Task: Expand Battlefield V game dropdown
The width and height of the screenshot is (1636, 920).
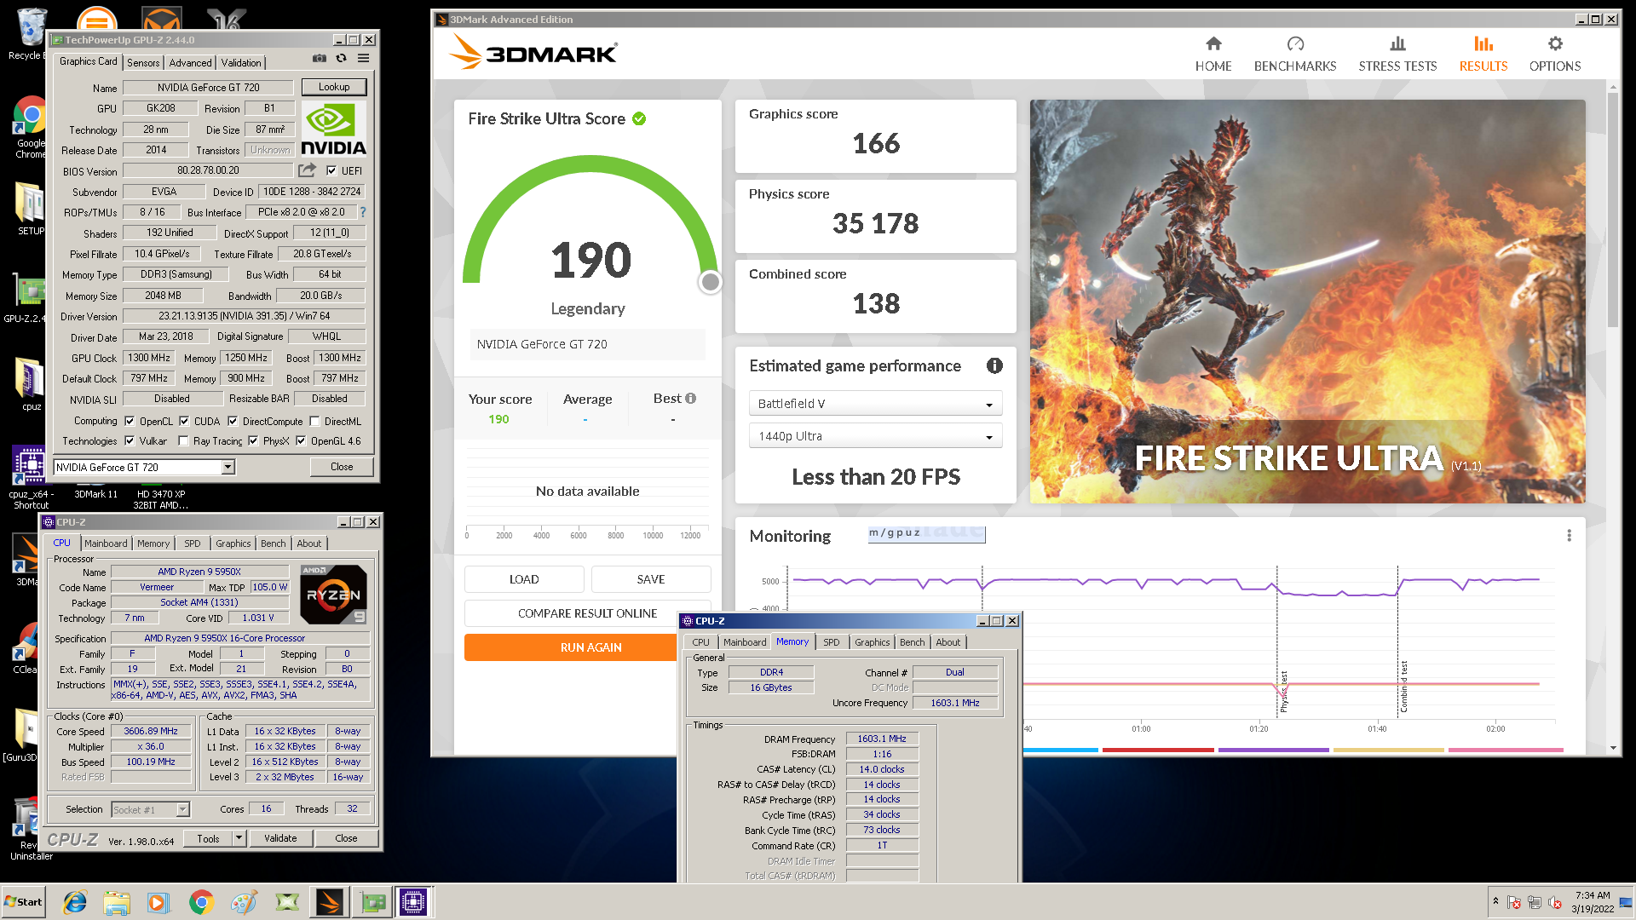Action: 875,404
